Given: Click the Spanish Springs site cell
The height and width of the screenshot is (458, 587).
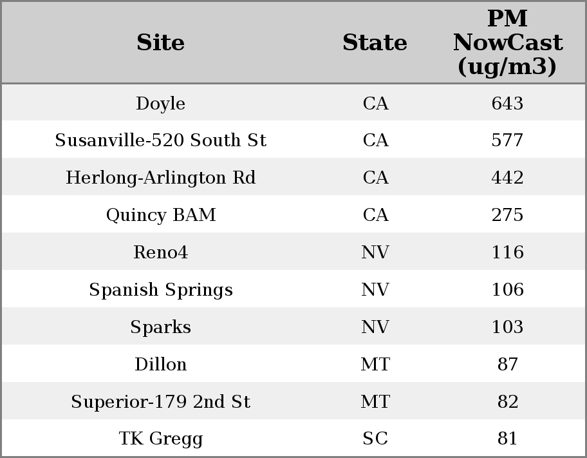Looking at the screenshot, I should tap(160, 290).
